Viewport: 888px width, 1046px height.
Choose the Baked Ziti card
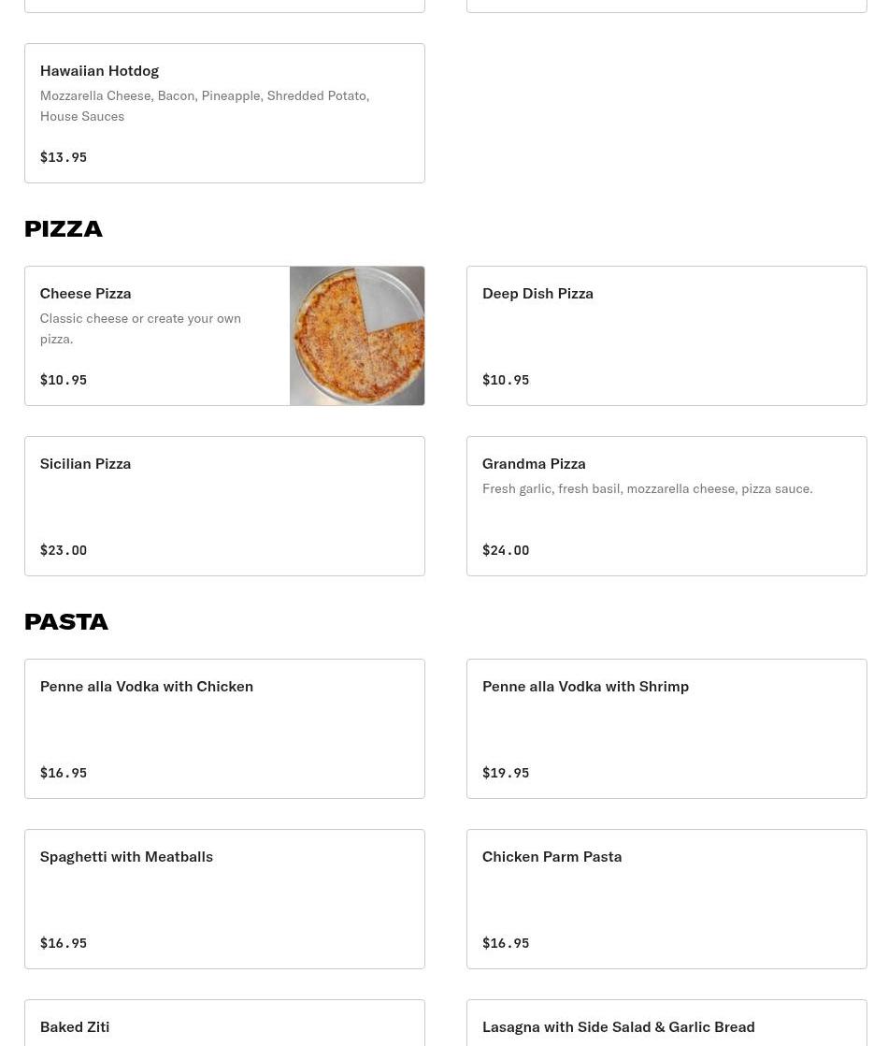point(224,1024)
